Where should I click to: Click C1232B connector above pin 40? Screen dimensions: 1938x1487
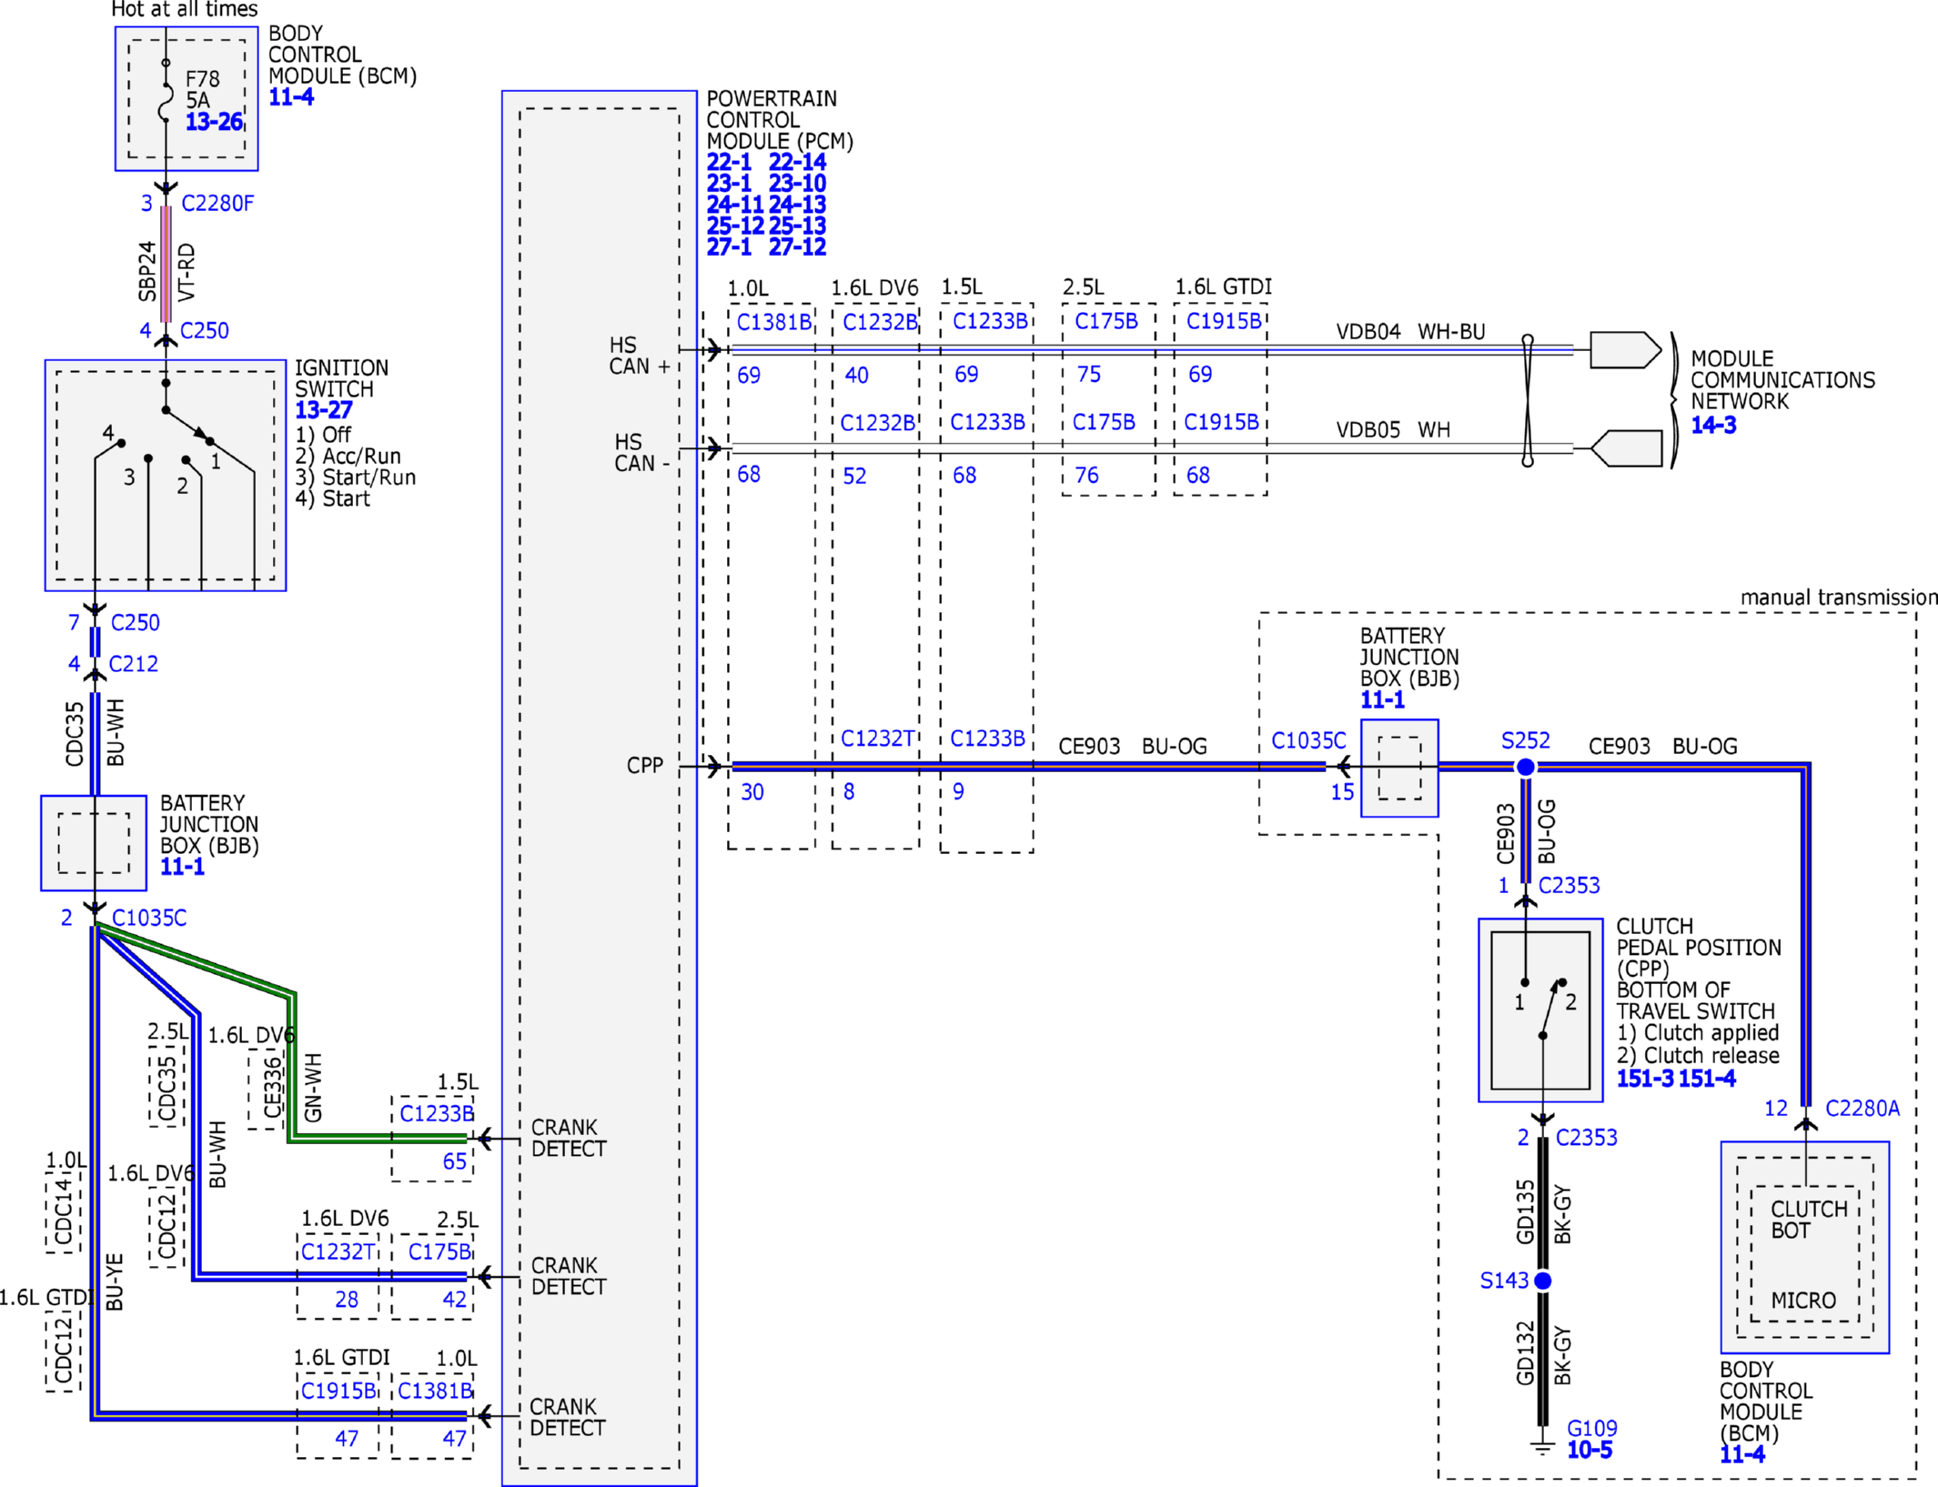[880, 322]
